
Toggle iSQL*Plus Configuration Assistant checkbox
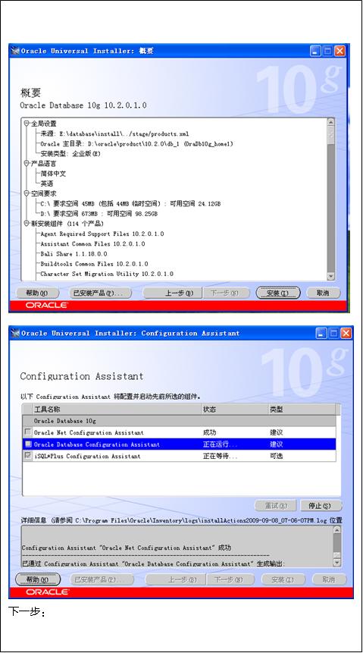coord(28,456)
